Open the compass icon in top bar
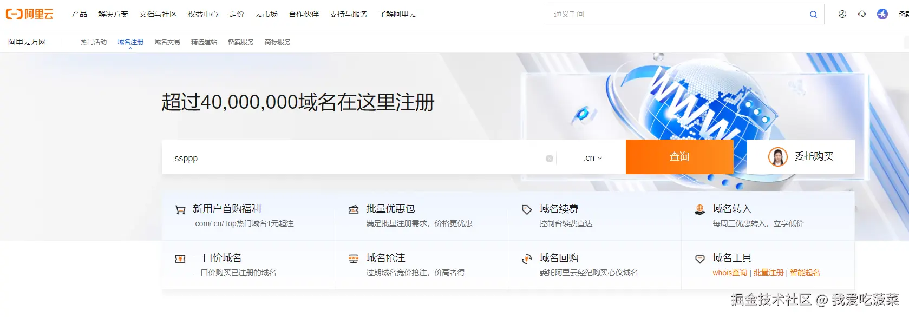 coord(842,14)
